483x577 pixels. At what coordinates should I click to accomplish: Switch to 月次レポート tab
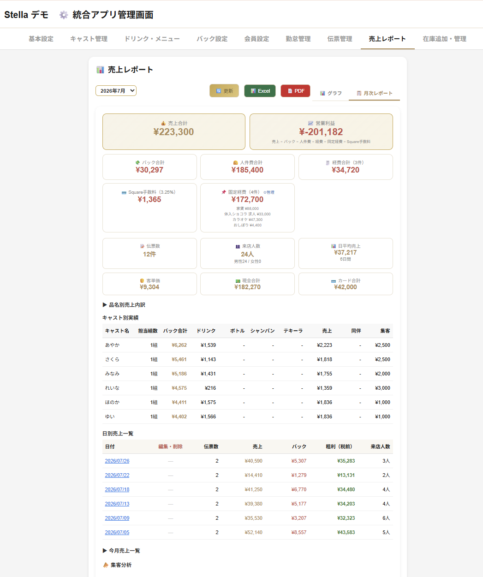coord(374,93)
